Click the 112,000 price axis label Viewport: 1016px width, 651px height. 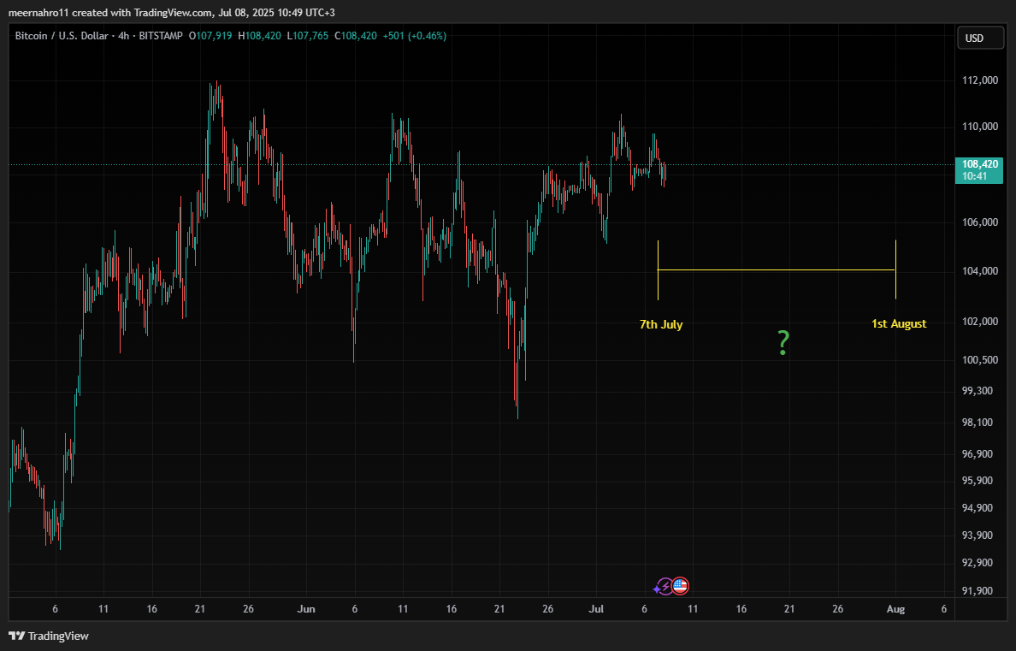(980, 80)
